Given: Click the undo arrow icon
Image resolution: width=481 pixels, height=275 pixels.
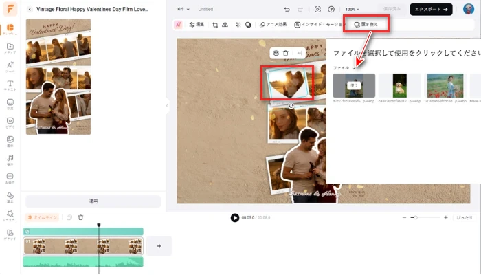Looking at the screenshot, I should click(x=286, y=10).
